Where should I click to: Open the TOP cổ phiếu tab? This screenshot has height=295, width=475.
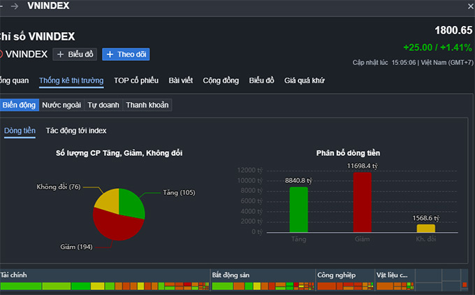(136, 80)
